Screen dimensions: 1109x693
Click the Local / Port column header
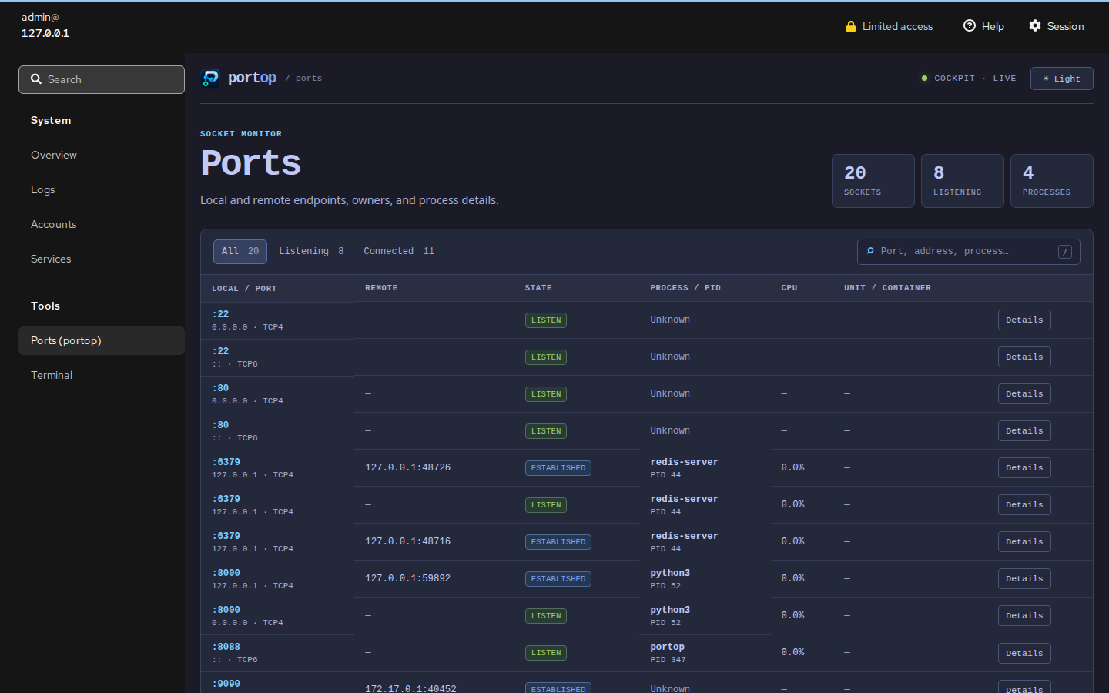point(244,289)
